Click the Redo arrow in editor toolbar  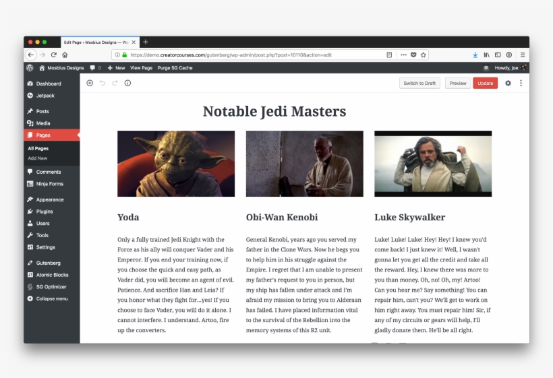point(115,83)
